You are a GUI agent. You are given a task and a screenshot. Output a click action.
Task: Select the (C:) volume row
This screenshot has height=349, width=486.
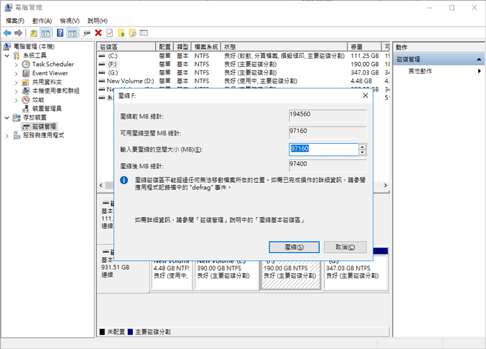(243, 56)
